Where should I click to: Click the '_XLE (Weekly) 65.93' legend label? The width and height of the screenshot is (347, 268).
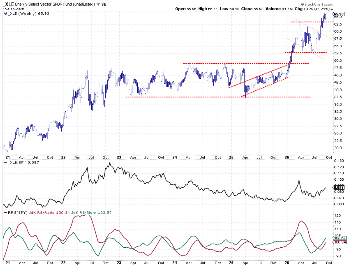pos(28,14)
